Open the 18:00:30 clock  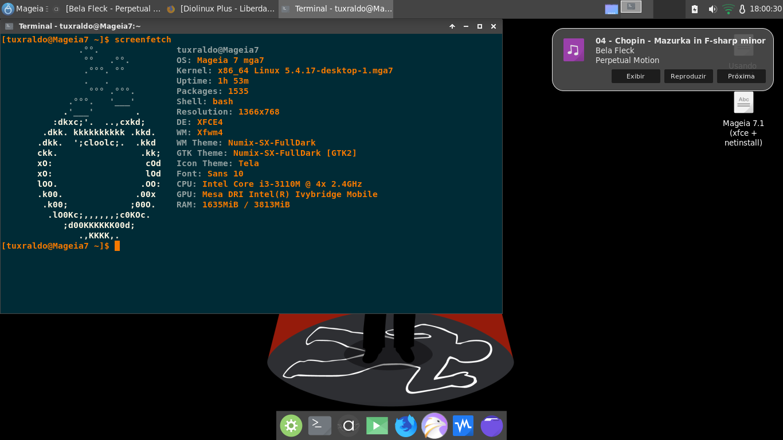(765, 9)
